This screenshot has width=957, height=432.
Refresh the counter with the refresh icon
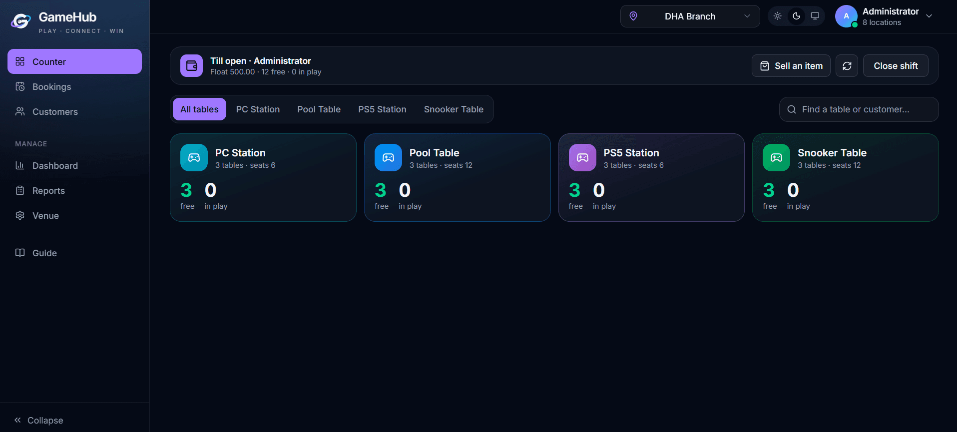coord(847,65)
